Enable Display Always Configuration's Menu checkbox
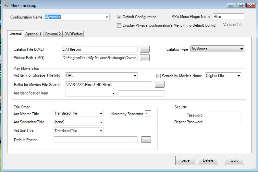The image size is (258, 172). point(119,25)
